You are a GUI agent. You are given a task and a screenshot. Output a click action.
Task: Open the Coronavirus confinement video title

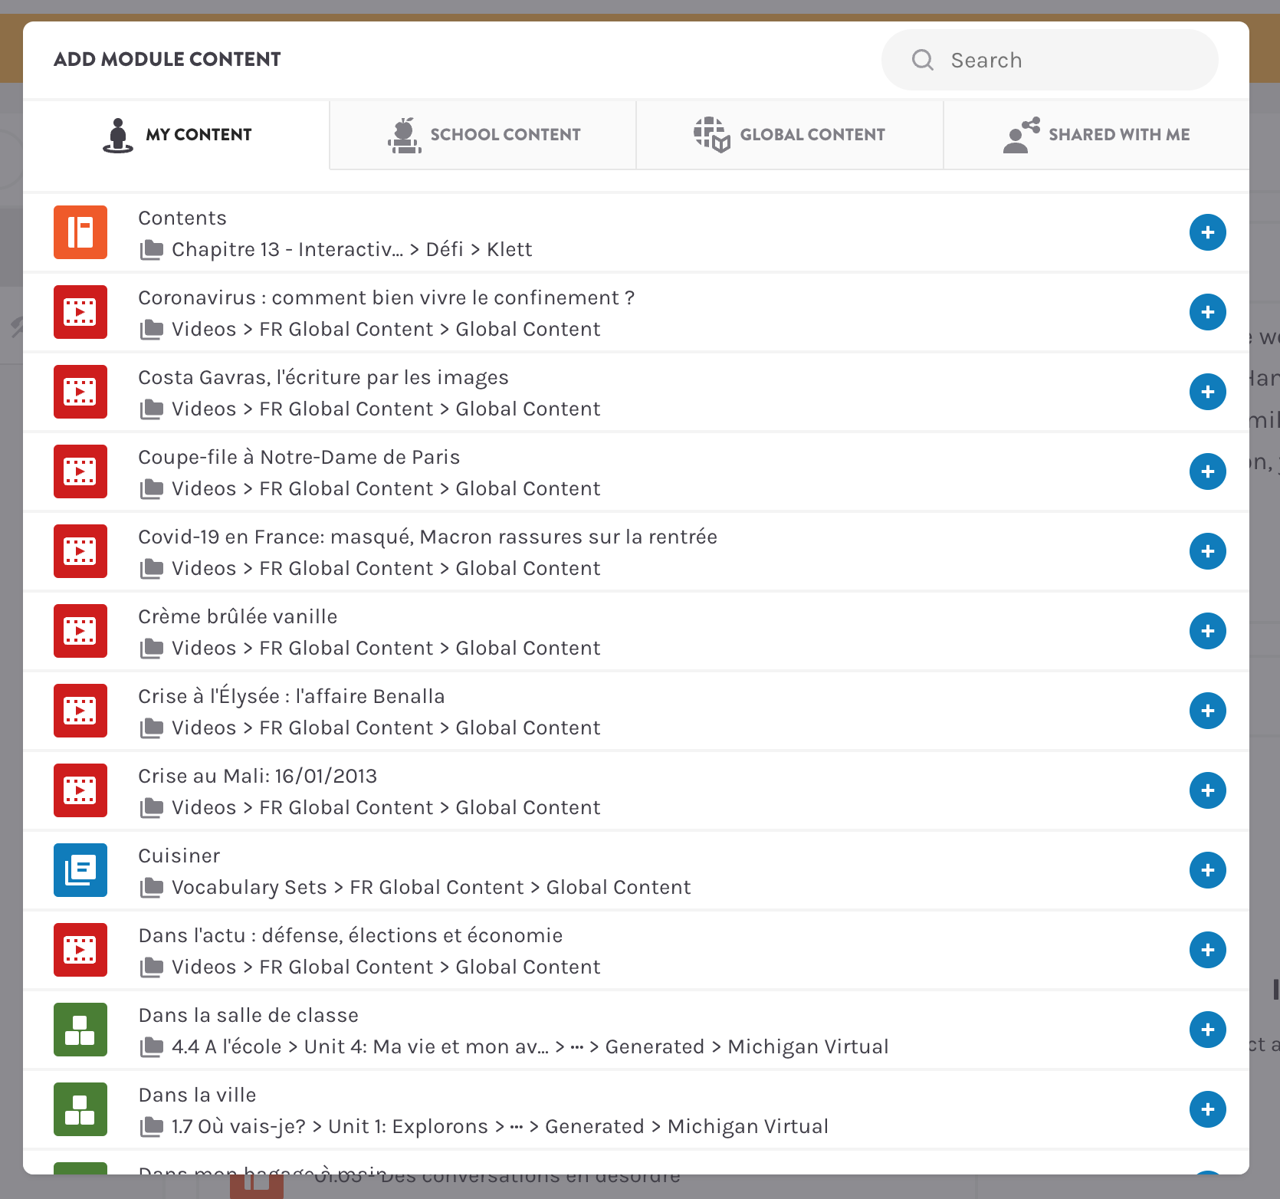[x=386, y=297]
